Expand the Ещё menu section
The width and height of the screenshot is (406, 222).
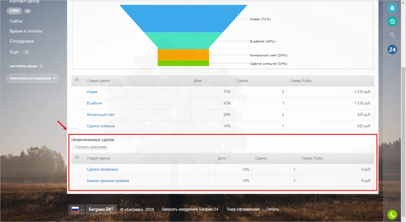tap(15, 52)
